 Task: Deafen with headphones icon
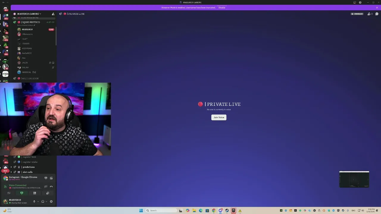(43, 202)
